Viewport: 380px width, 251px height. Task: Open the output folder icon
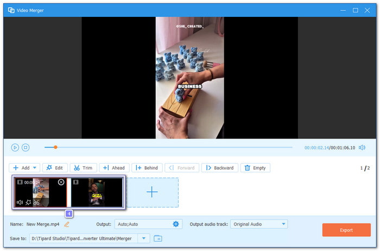pos(158,239)
